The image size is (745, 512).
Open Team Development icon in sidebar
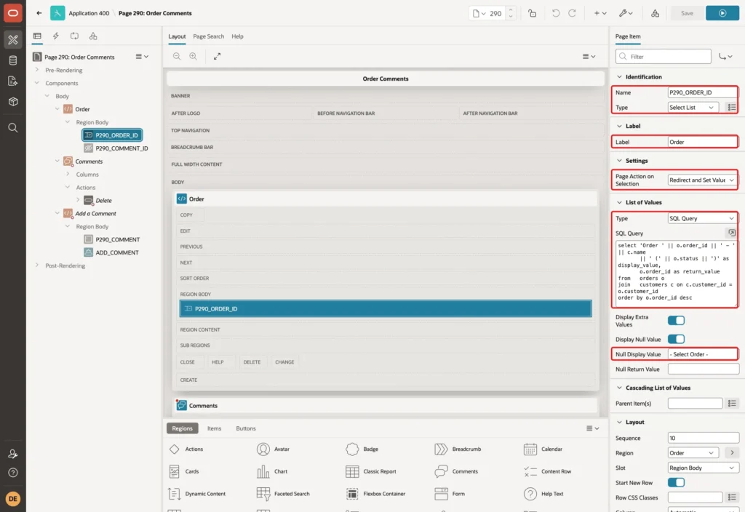13,81
